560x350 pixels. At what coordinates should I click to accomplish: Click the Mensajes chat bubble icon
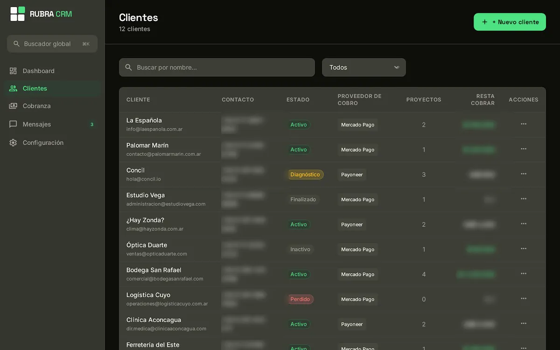pyautogui.click(x=13, y=124)
